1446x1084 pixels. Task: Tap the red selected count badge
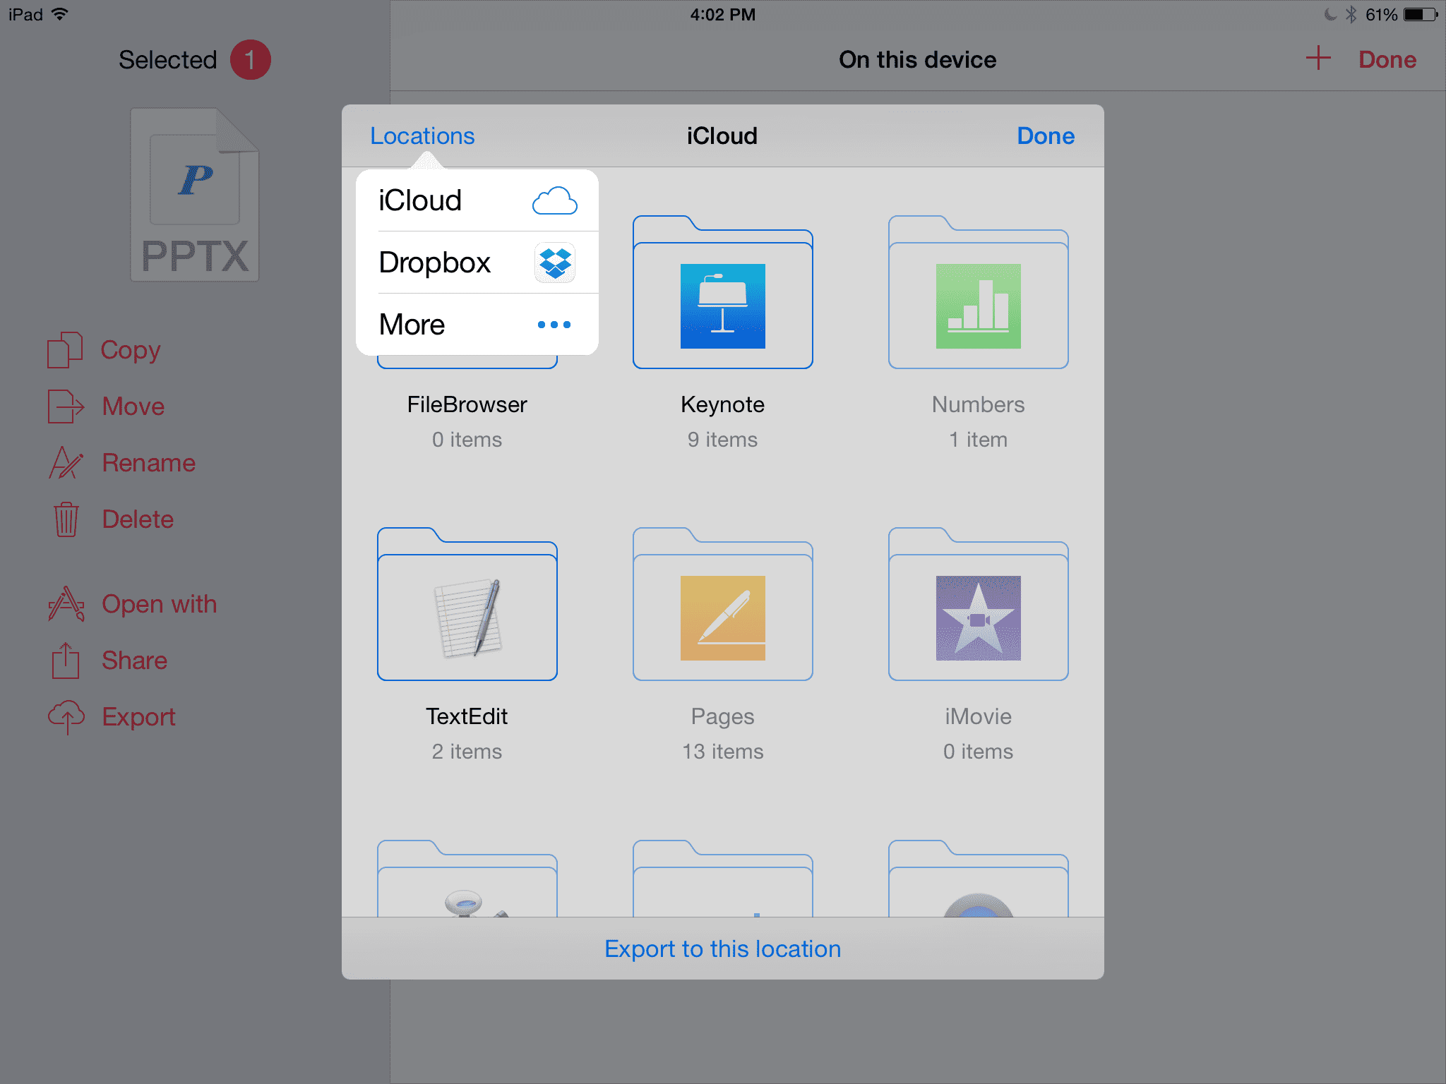[x=250, y=60]
